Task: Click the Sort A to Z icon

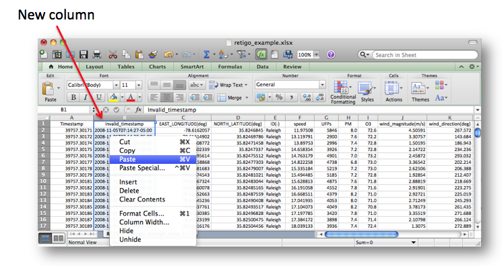Action: [223, 54]
